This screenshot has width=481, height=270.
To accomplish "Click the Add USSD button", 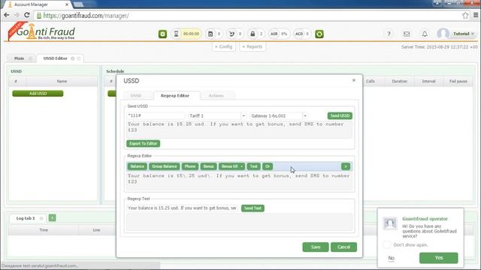I will (38, 93).
